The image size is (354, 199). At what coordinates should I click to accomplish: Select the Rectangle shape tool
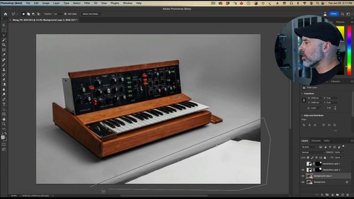[x=4, y=114]
